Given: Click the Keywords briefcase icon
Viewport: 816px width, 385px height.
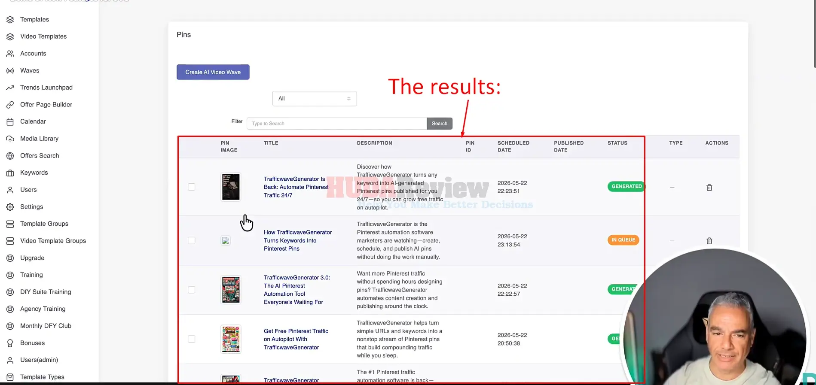Looking at the screenshot, I should tap(10, 173).
